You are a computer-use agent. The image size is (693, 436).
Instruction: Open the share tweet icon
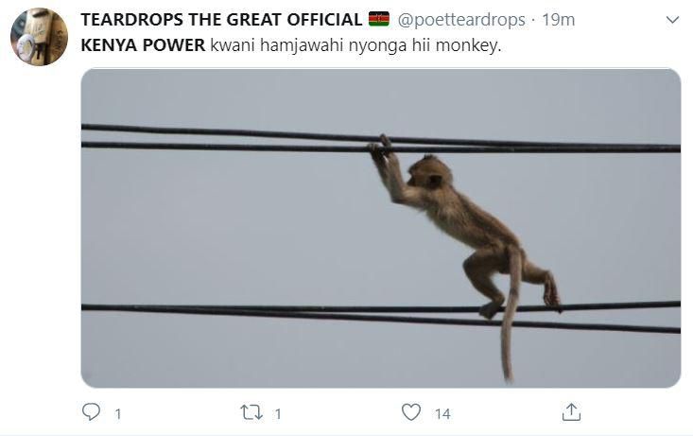571,412
